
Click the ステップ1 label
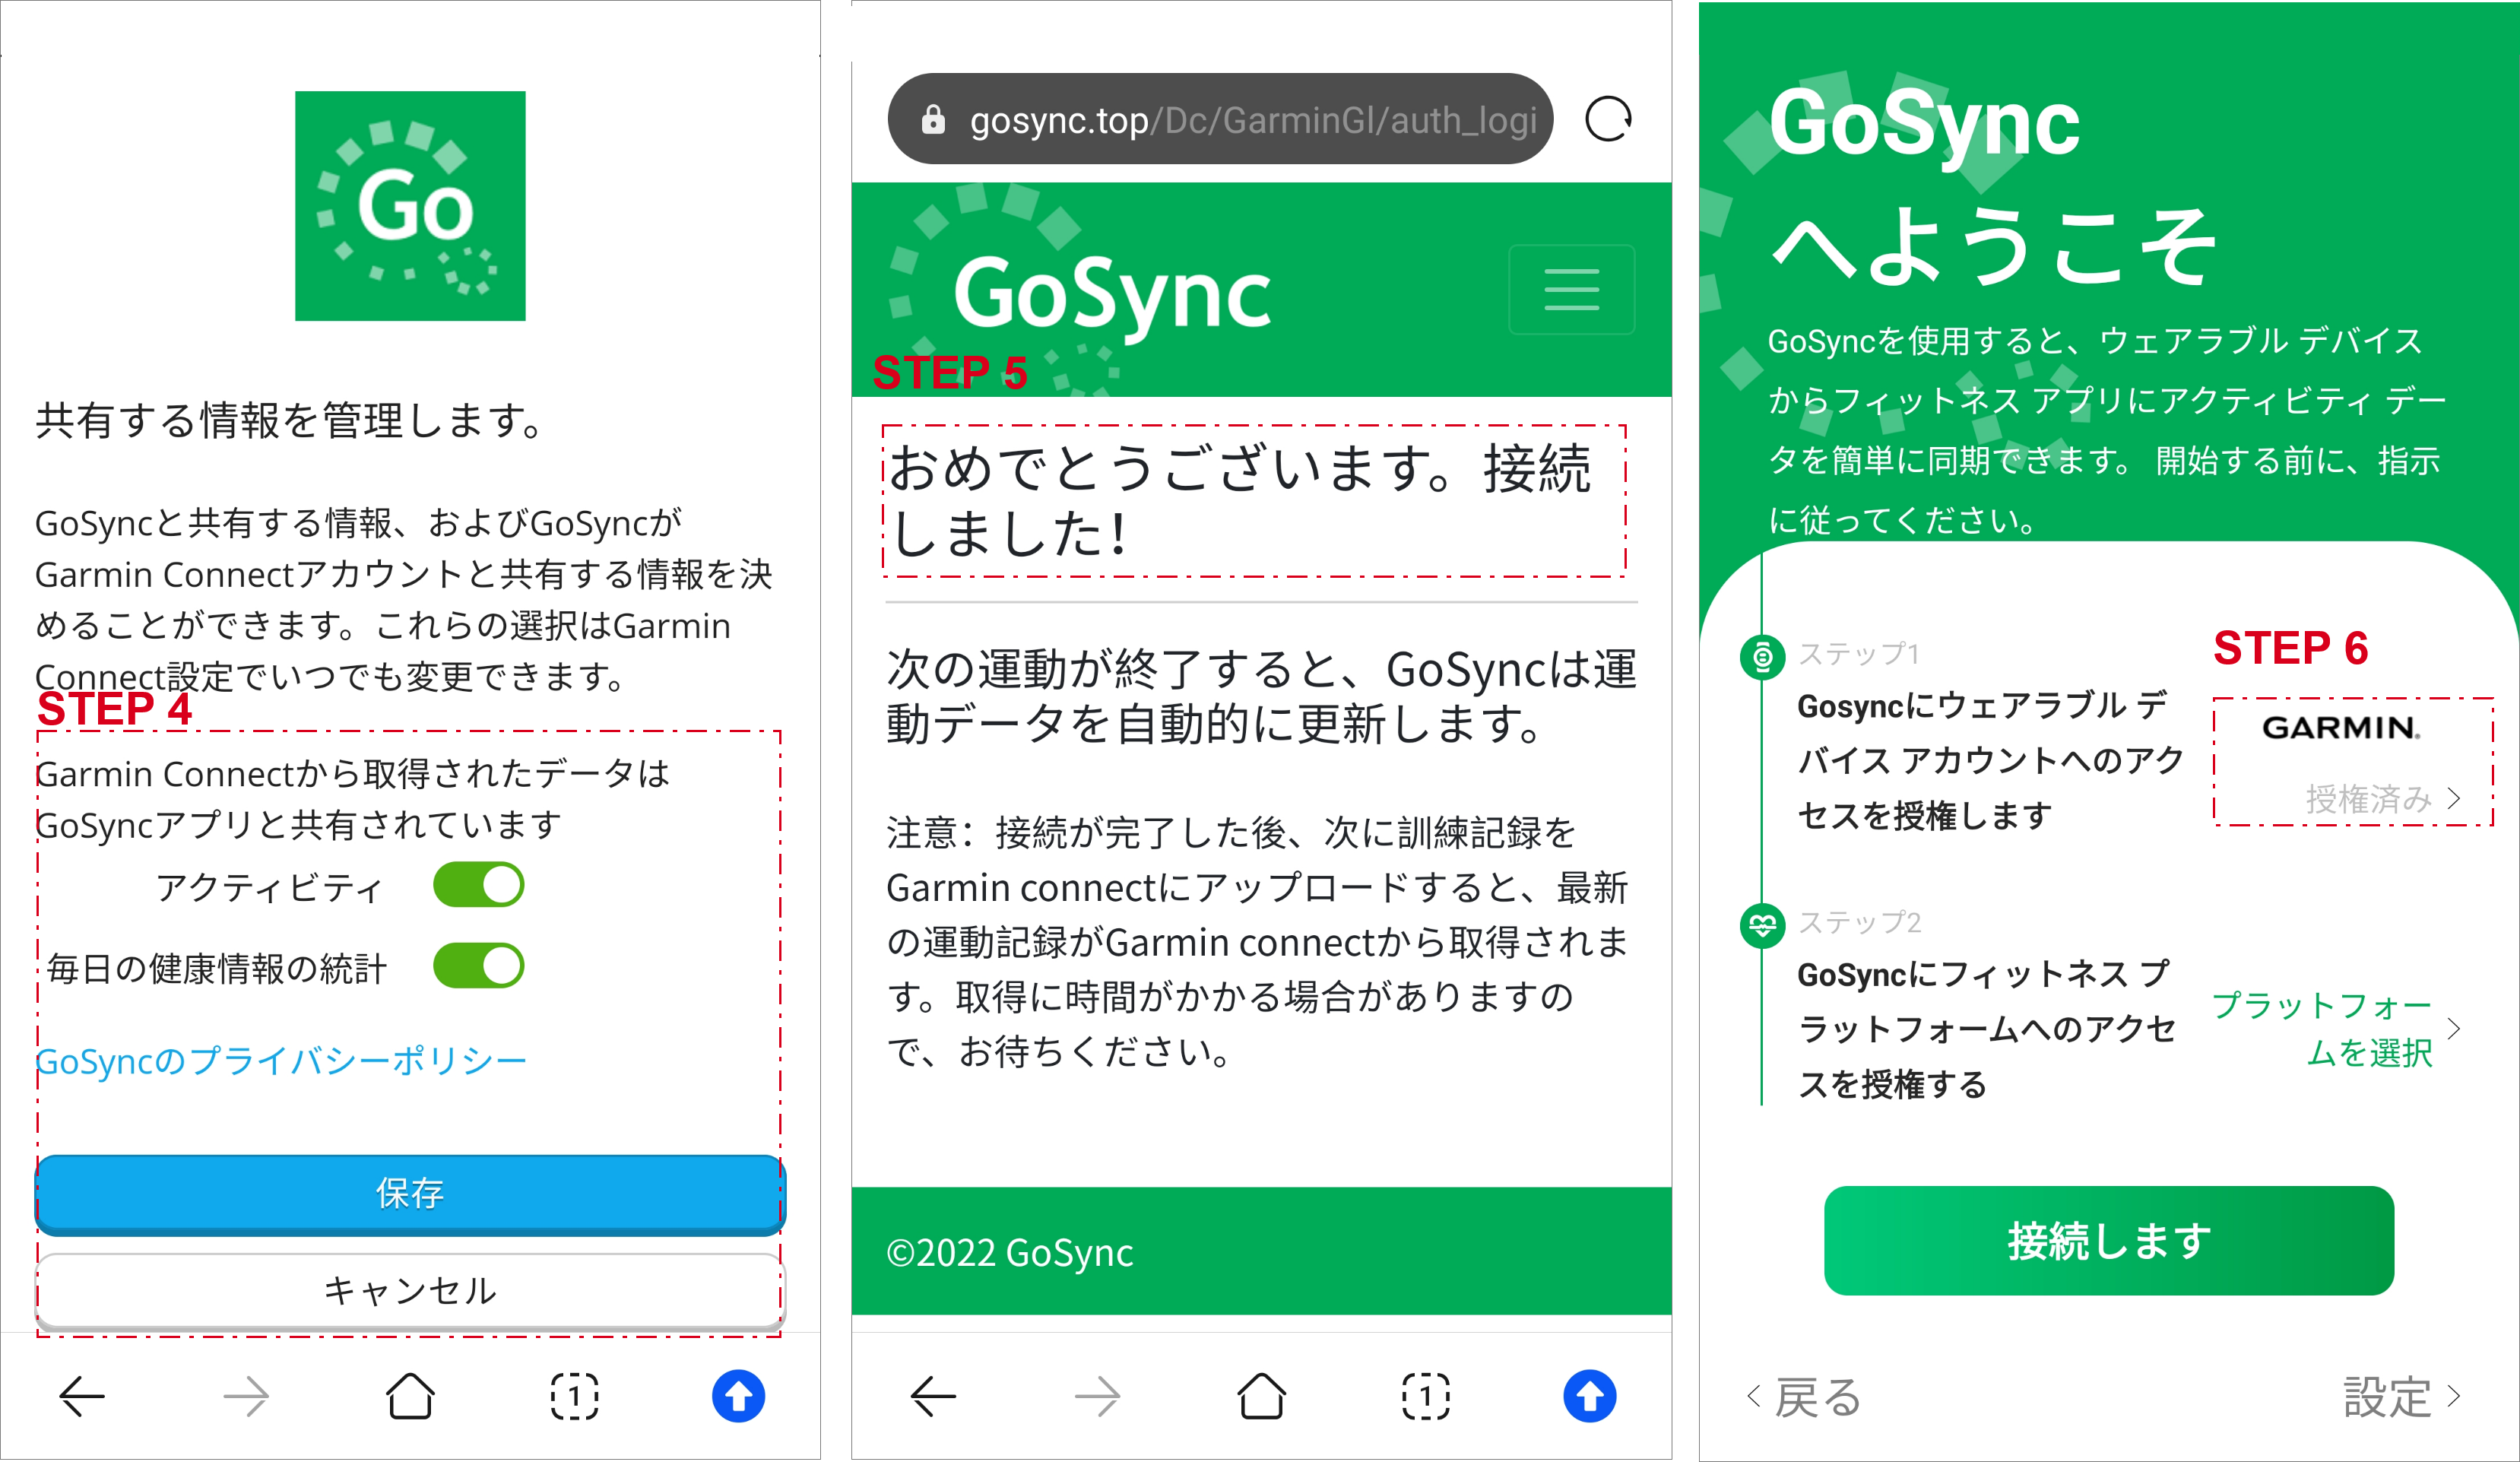click(x=1858, y=654)
